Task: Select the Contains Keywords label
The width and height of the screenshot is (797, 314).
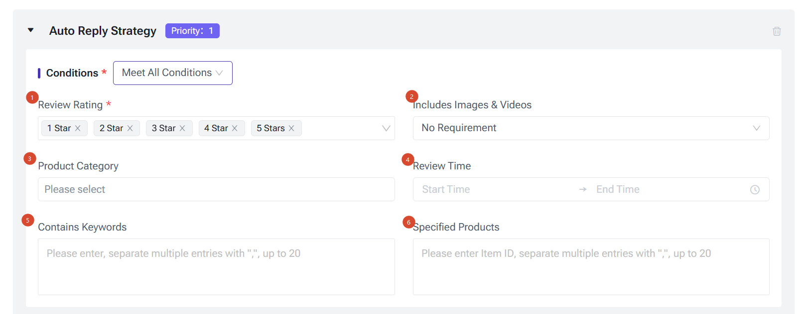Action: (x=82, y=227)
